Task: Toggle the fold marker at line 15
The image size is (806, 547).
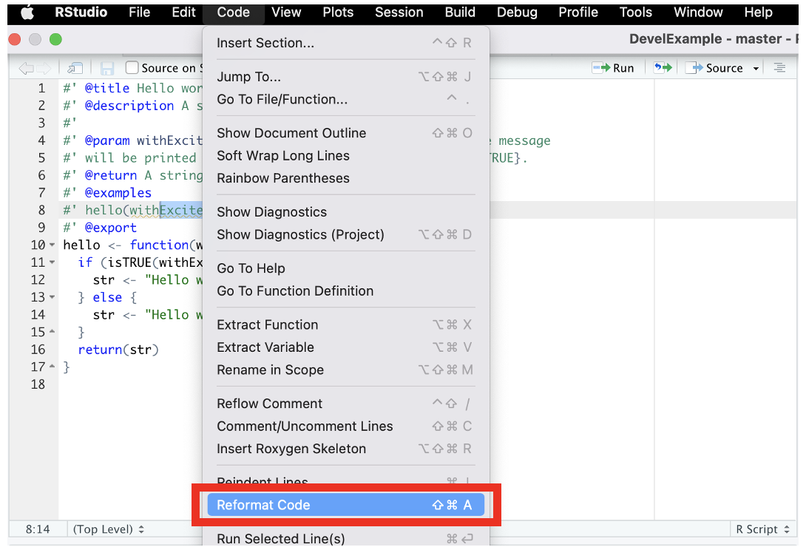Action: point(52,332)
